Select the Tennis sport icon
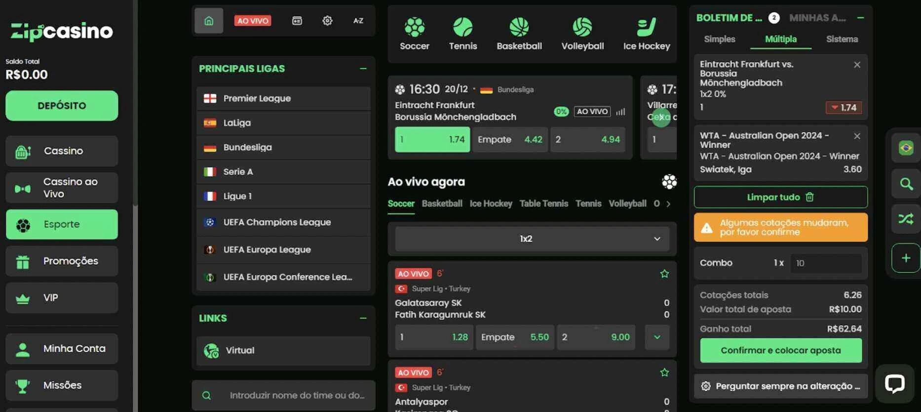Screen dimensions: 921x412 tap(463, 34)
